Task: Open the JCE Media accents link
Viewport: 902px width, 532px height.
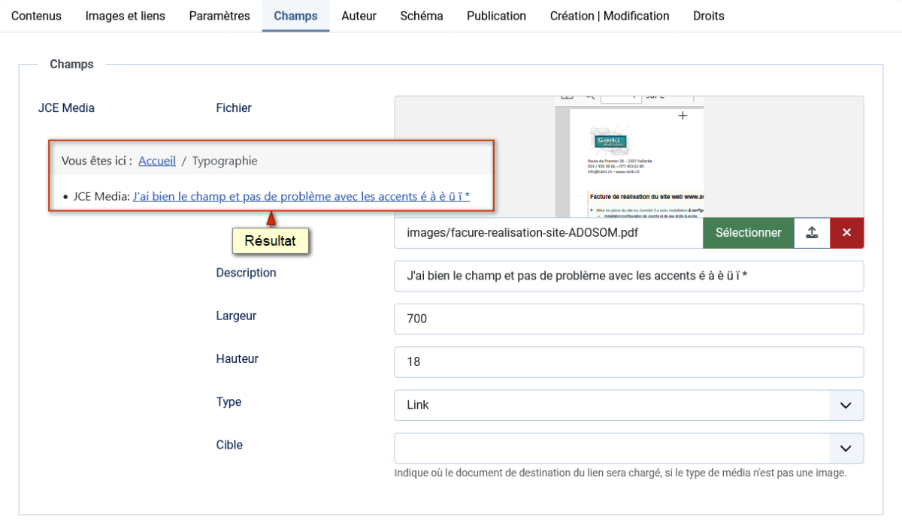Action: click(x=301, y=197)
